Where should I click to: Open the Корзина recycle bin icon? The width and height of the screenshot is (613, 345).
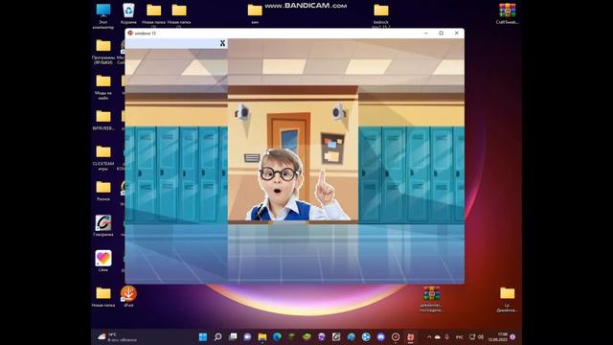click(128, 13)
